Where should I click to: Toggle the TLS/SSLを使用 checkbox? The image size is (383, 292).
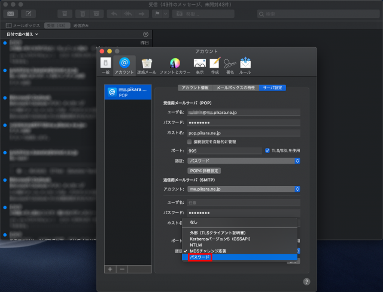(268, 150)
